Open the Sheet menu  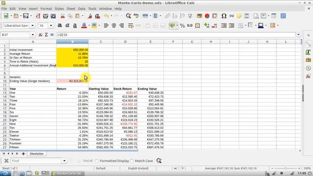71,9
